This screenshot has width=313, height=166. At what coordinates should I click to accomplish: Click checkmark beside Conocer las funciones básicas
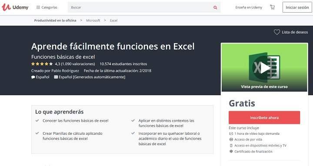coord(37,120)
